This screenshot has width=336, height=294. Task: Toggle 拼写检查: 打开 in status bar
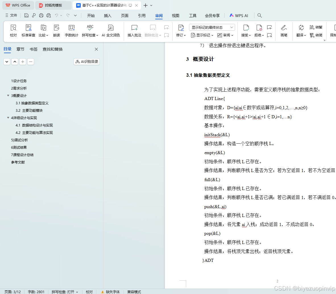[x=65, y=292]
